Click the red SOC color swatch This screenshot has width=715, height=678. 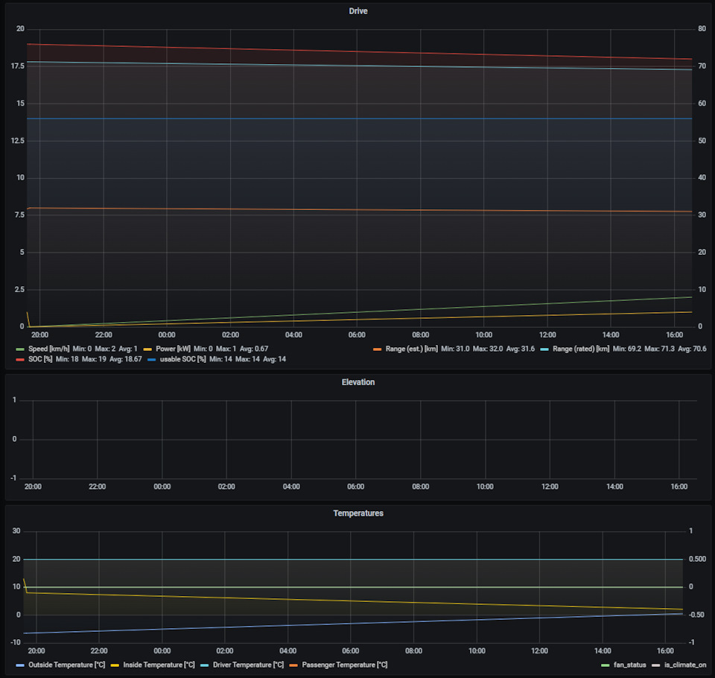(20, 360)
